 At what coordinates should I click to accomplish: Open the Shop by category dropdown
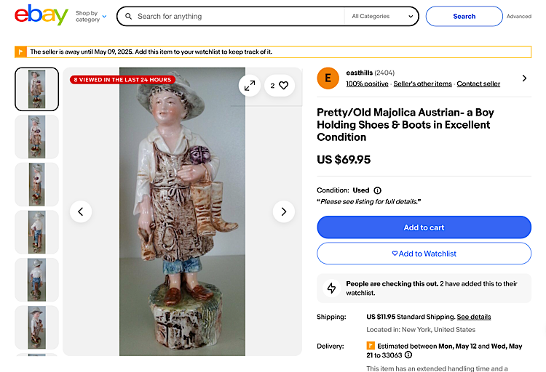[91, 16]
